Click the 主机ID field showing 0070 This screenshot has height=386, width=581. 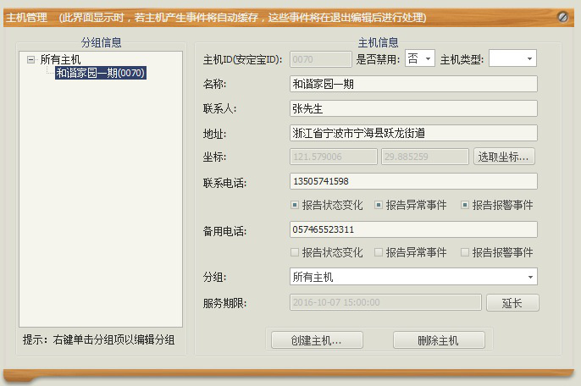[320, 59]
